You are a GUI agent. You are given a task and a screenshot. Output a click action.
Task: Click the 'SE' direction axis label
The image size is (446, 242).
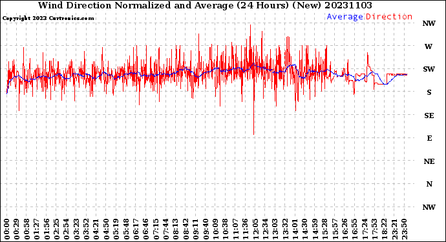click(x=429, y=116)
